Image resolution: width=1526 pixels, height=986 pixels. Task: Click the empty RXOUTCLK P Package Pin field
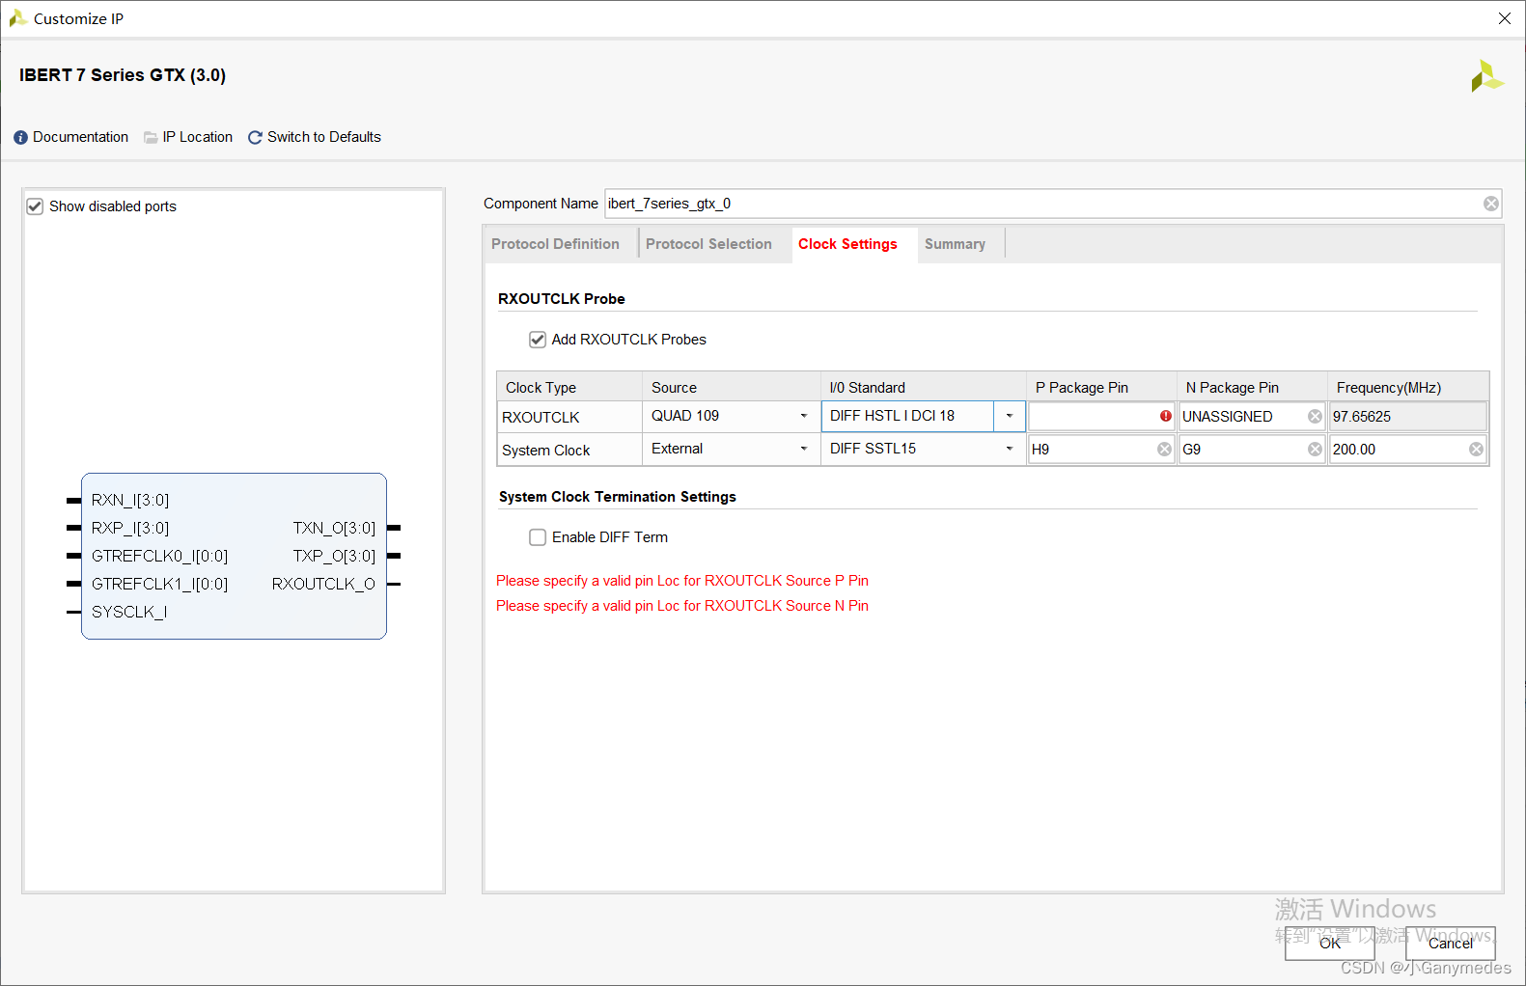(1100, 417)
